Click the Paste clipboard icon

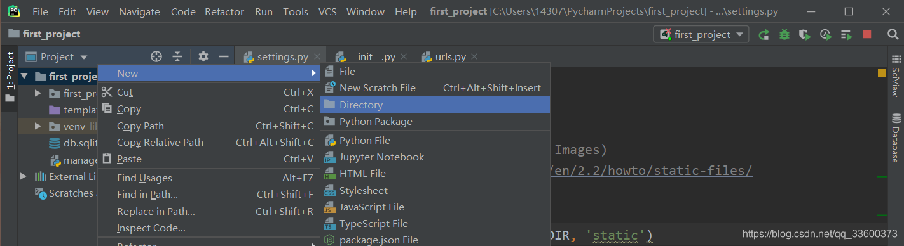click(x=107, y=159)
